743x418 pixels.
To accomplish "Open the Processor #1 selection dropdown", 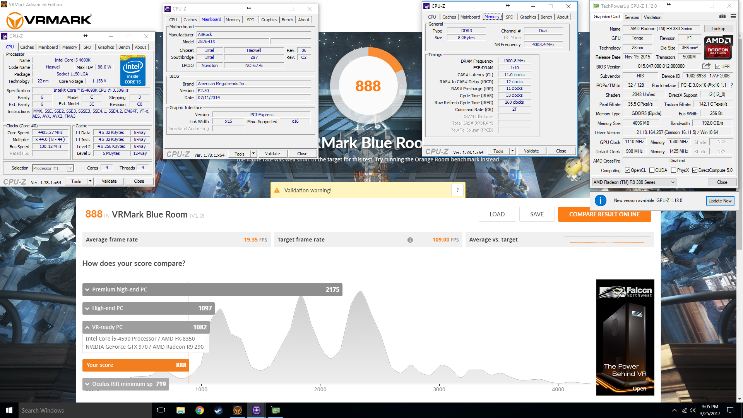I will pyautogui.click(x=53, y=168).
